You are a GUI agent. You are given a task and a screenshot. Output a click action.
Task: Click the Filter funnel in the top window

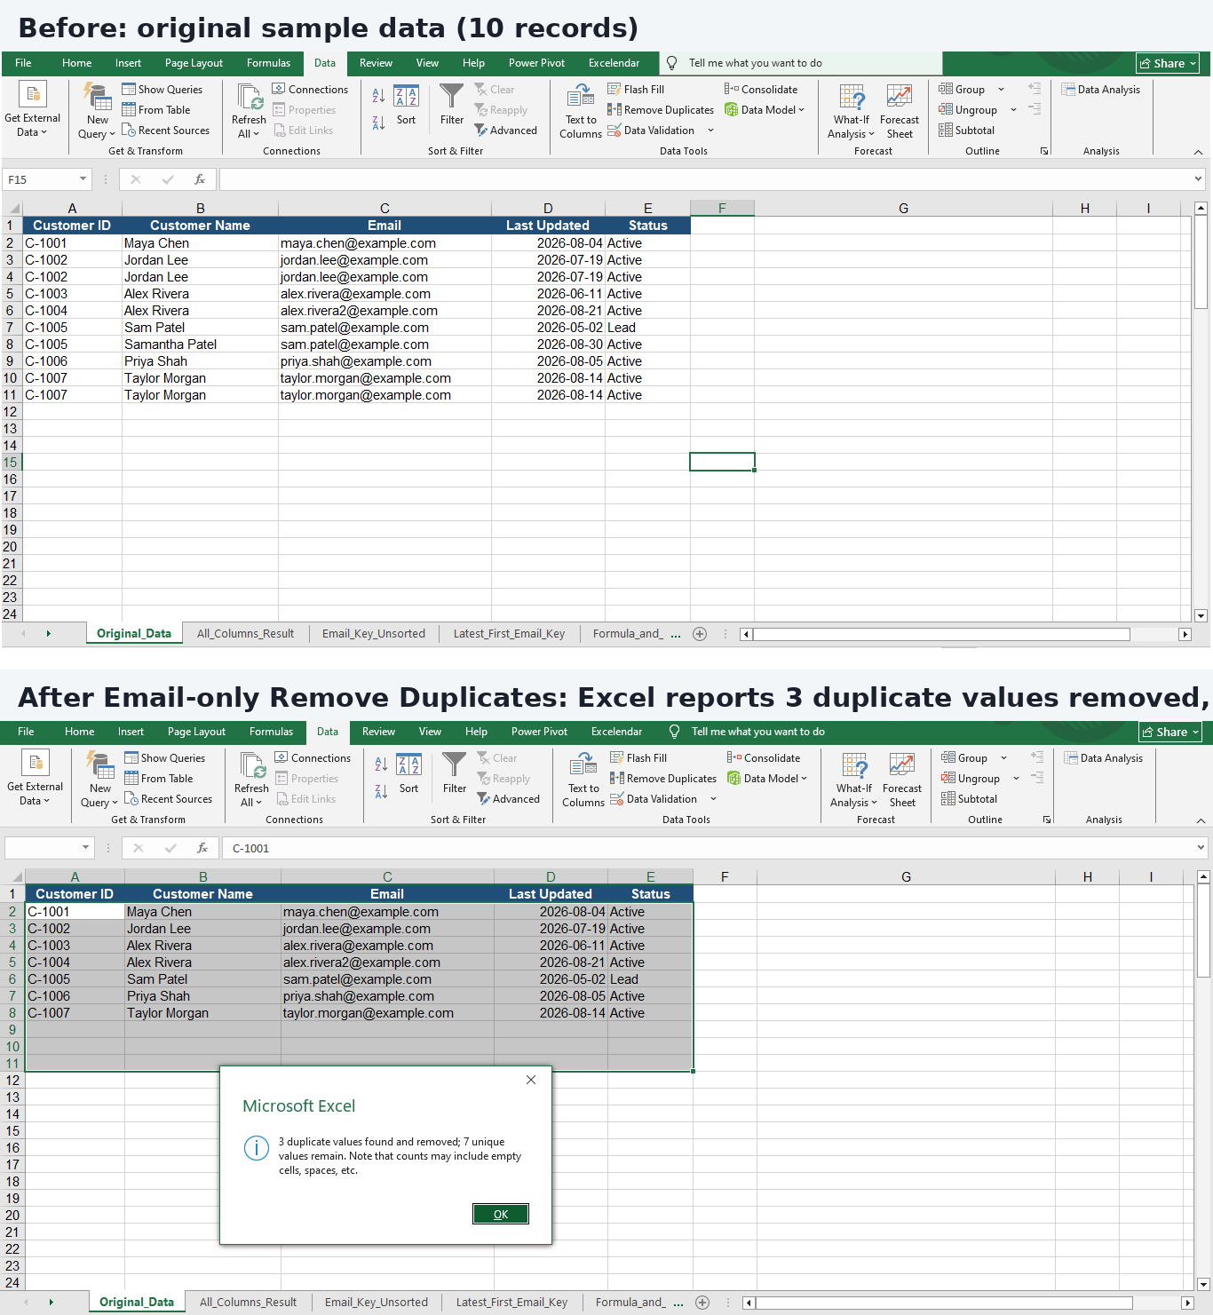point(452,105)
